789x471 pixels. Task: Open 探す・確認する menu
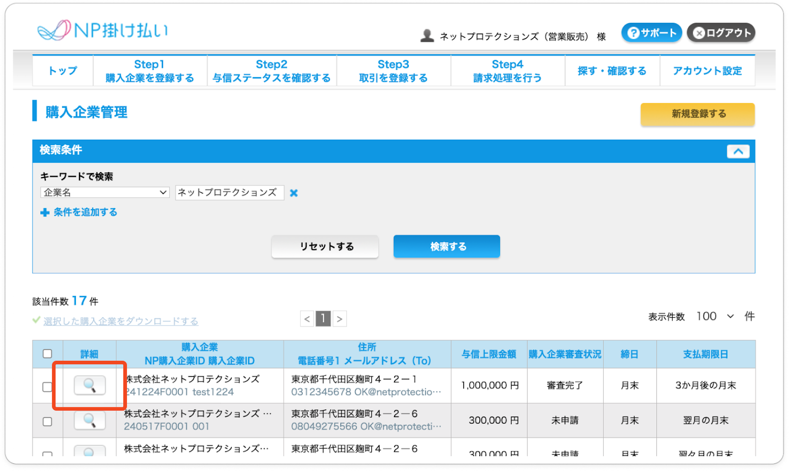(612, 71)
